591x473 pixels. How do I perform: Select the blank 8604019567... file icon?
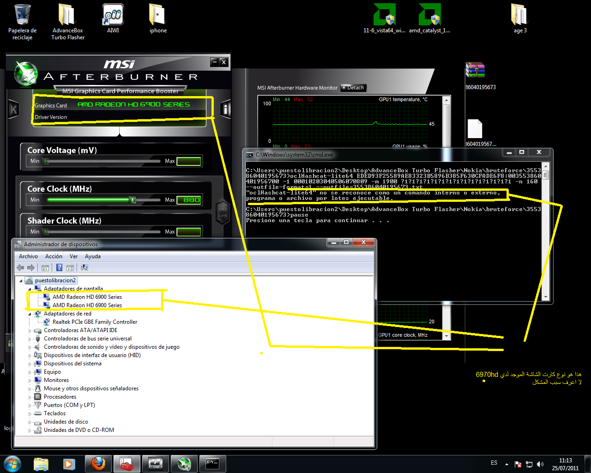pos(475,129)
